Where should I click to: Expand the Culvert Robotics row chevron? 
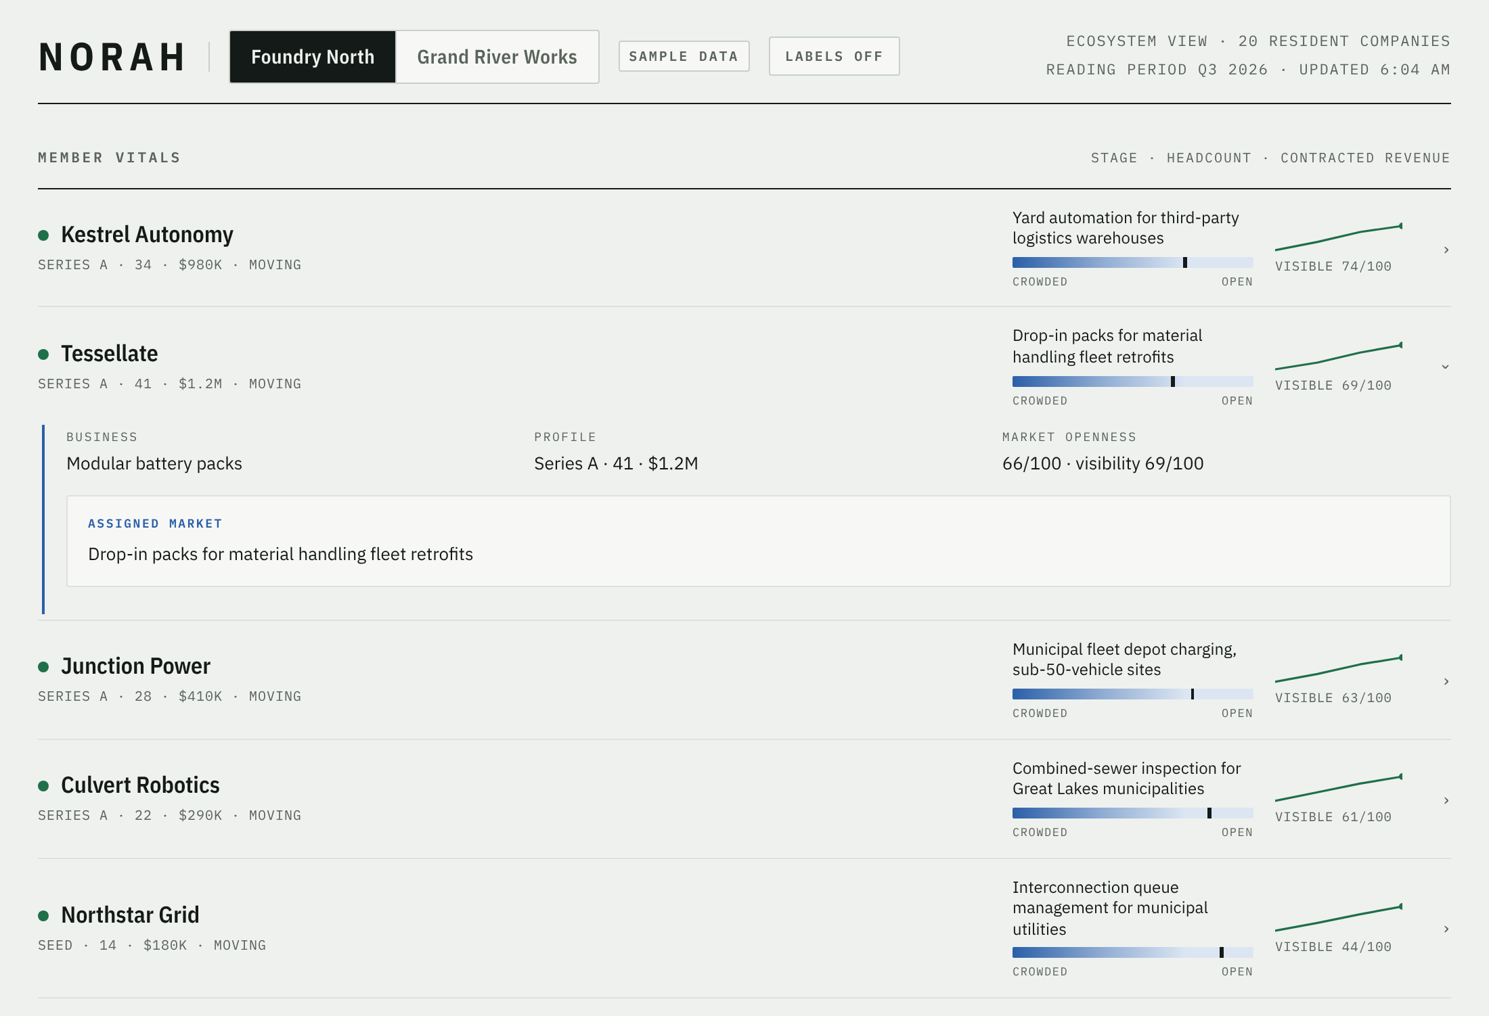[1446, 801]
